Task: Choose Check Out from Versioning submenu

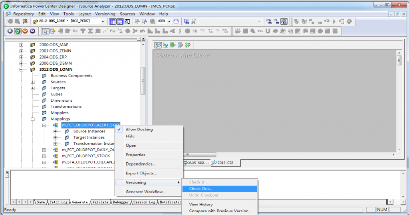Action: 220,189
